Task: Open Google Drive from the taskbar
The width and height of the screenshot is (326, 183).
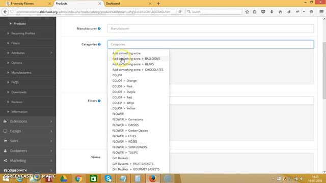Action: [64, 178]
